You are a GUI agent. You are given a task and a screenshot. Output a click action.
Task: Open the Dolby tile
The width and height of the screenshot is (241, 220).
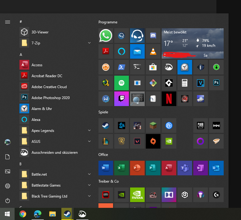[169, 195]
